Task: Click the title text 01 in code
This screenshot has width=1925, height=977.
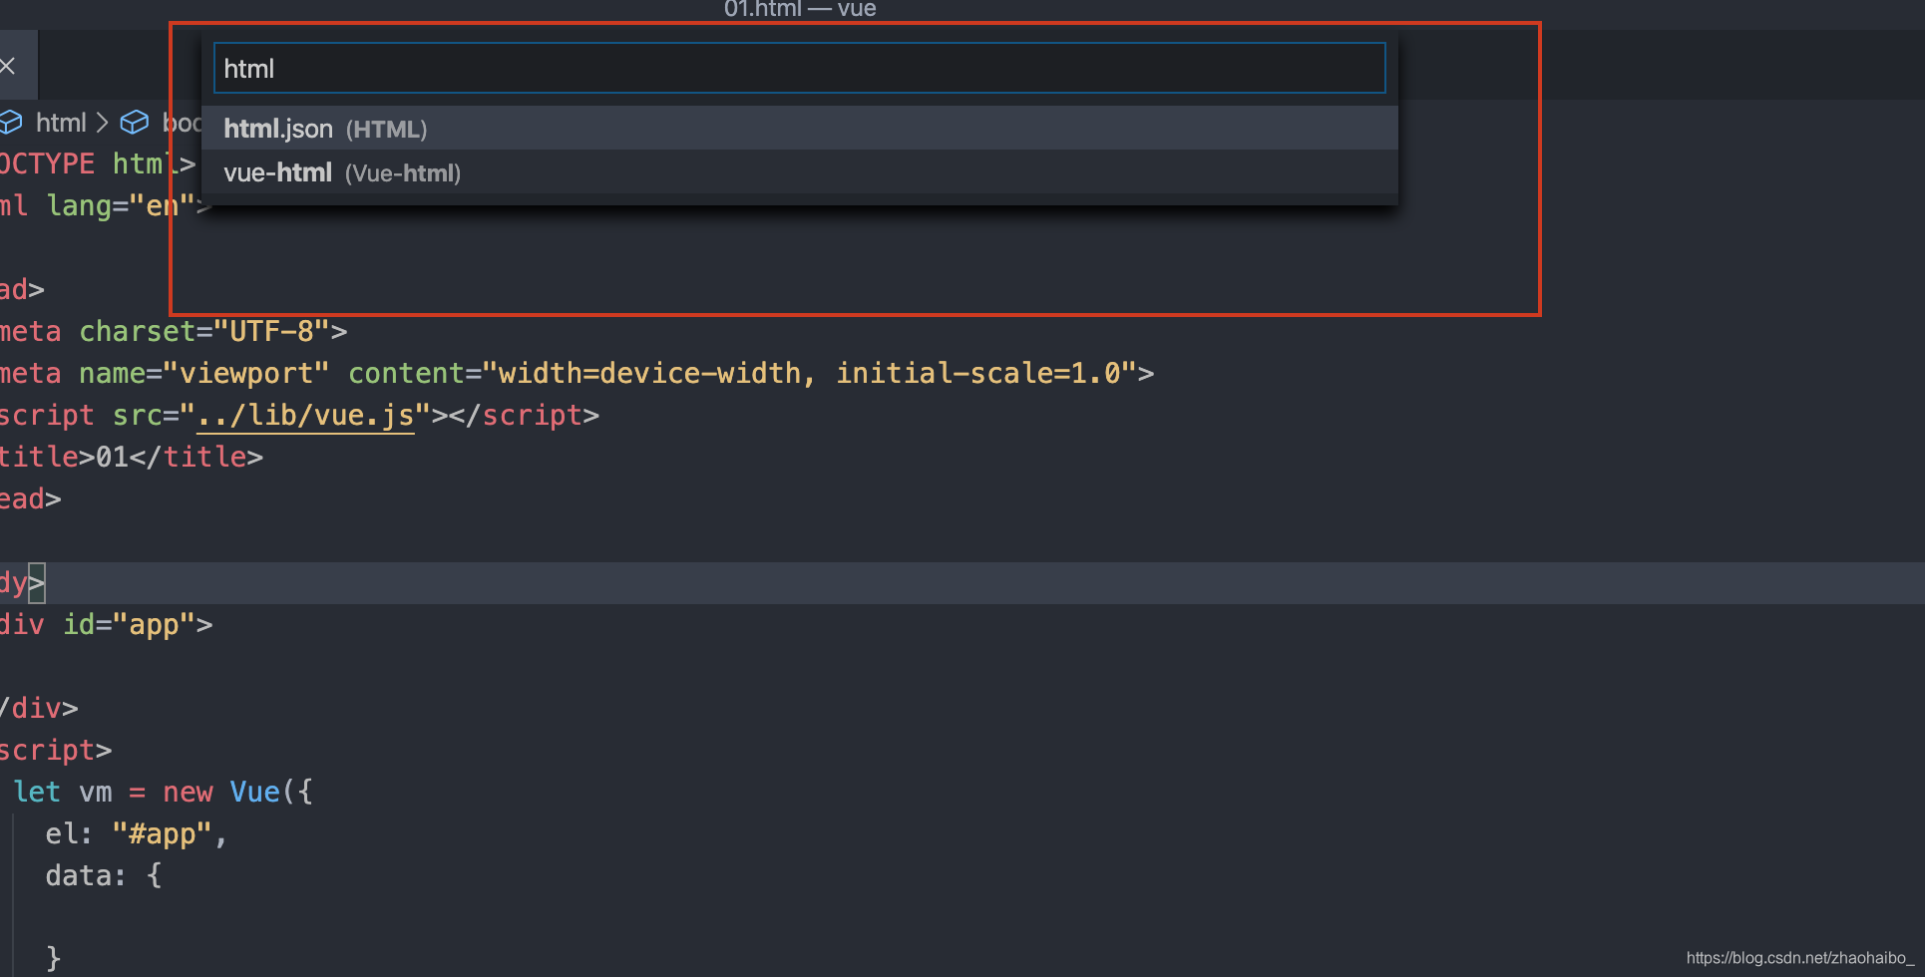Action: (x=112, y=457)
